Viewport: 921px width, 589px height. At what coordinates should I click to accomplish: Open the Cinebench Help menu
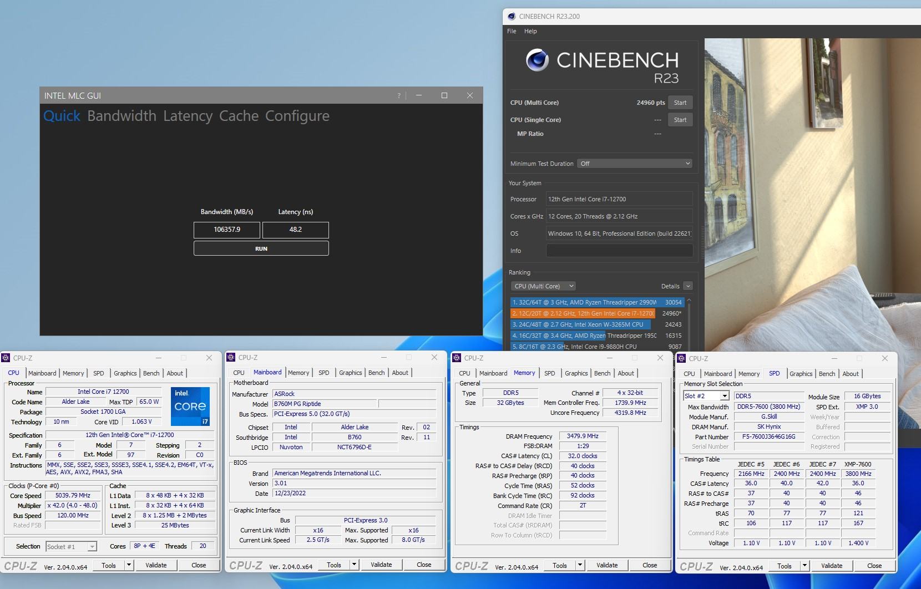click(530, 31)
